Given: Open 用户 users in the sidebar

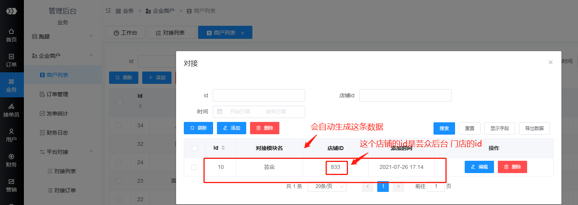Looking at the screenshot, I should (x=12, y=135).
